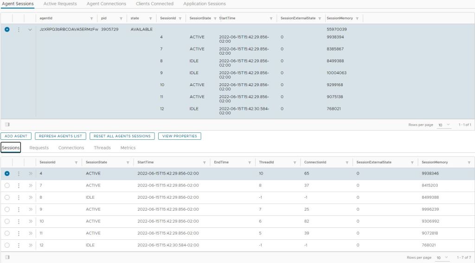This screenshot has height=263, width=475.
Task: Select session 9 radio button
Action: pyautogui.click(x=7, y=209)
